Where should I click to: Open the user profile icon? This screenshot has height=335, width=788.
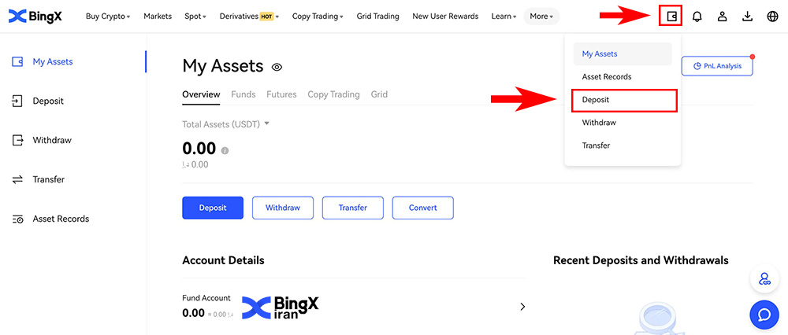[x=722, y=17]
